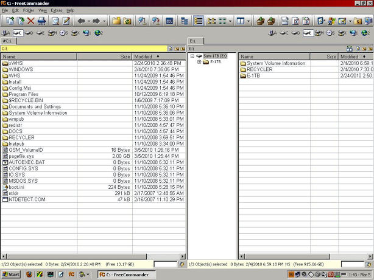Toggle the folder tree view icon

185,21
